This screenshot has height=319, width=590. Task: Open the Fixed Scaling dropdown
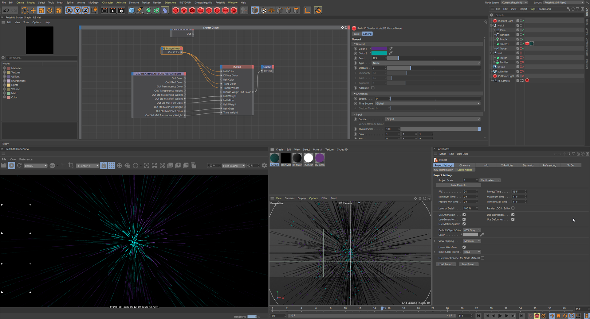coord(234,166)
